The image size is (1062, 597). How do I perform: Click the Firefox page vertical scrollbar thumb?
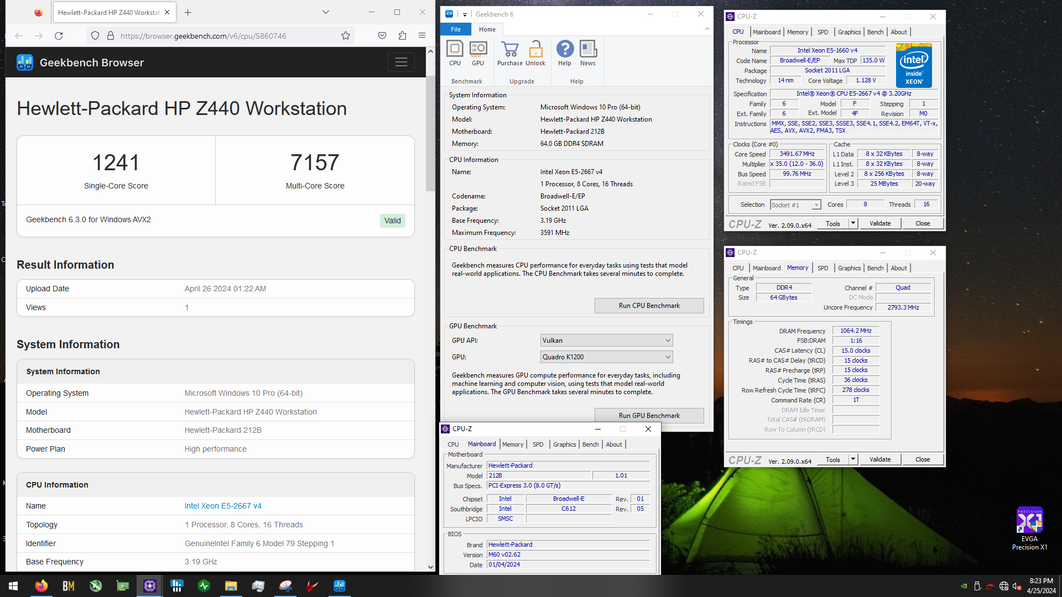[x=430, y=133]
